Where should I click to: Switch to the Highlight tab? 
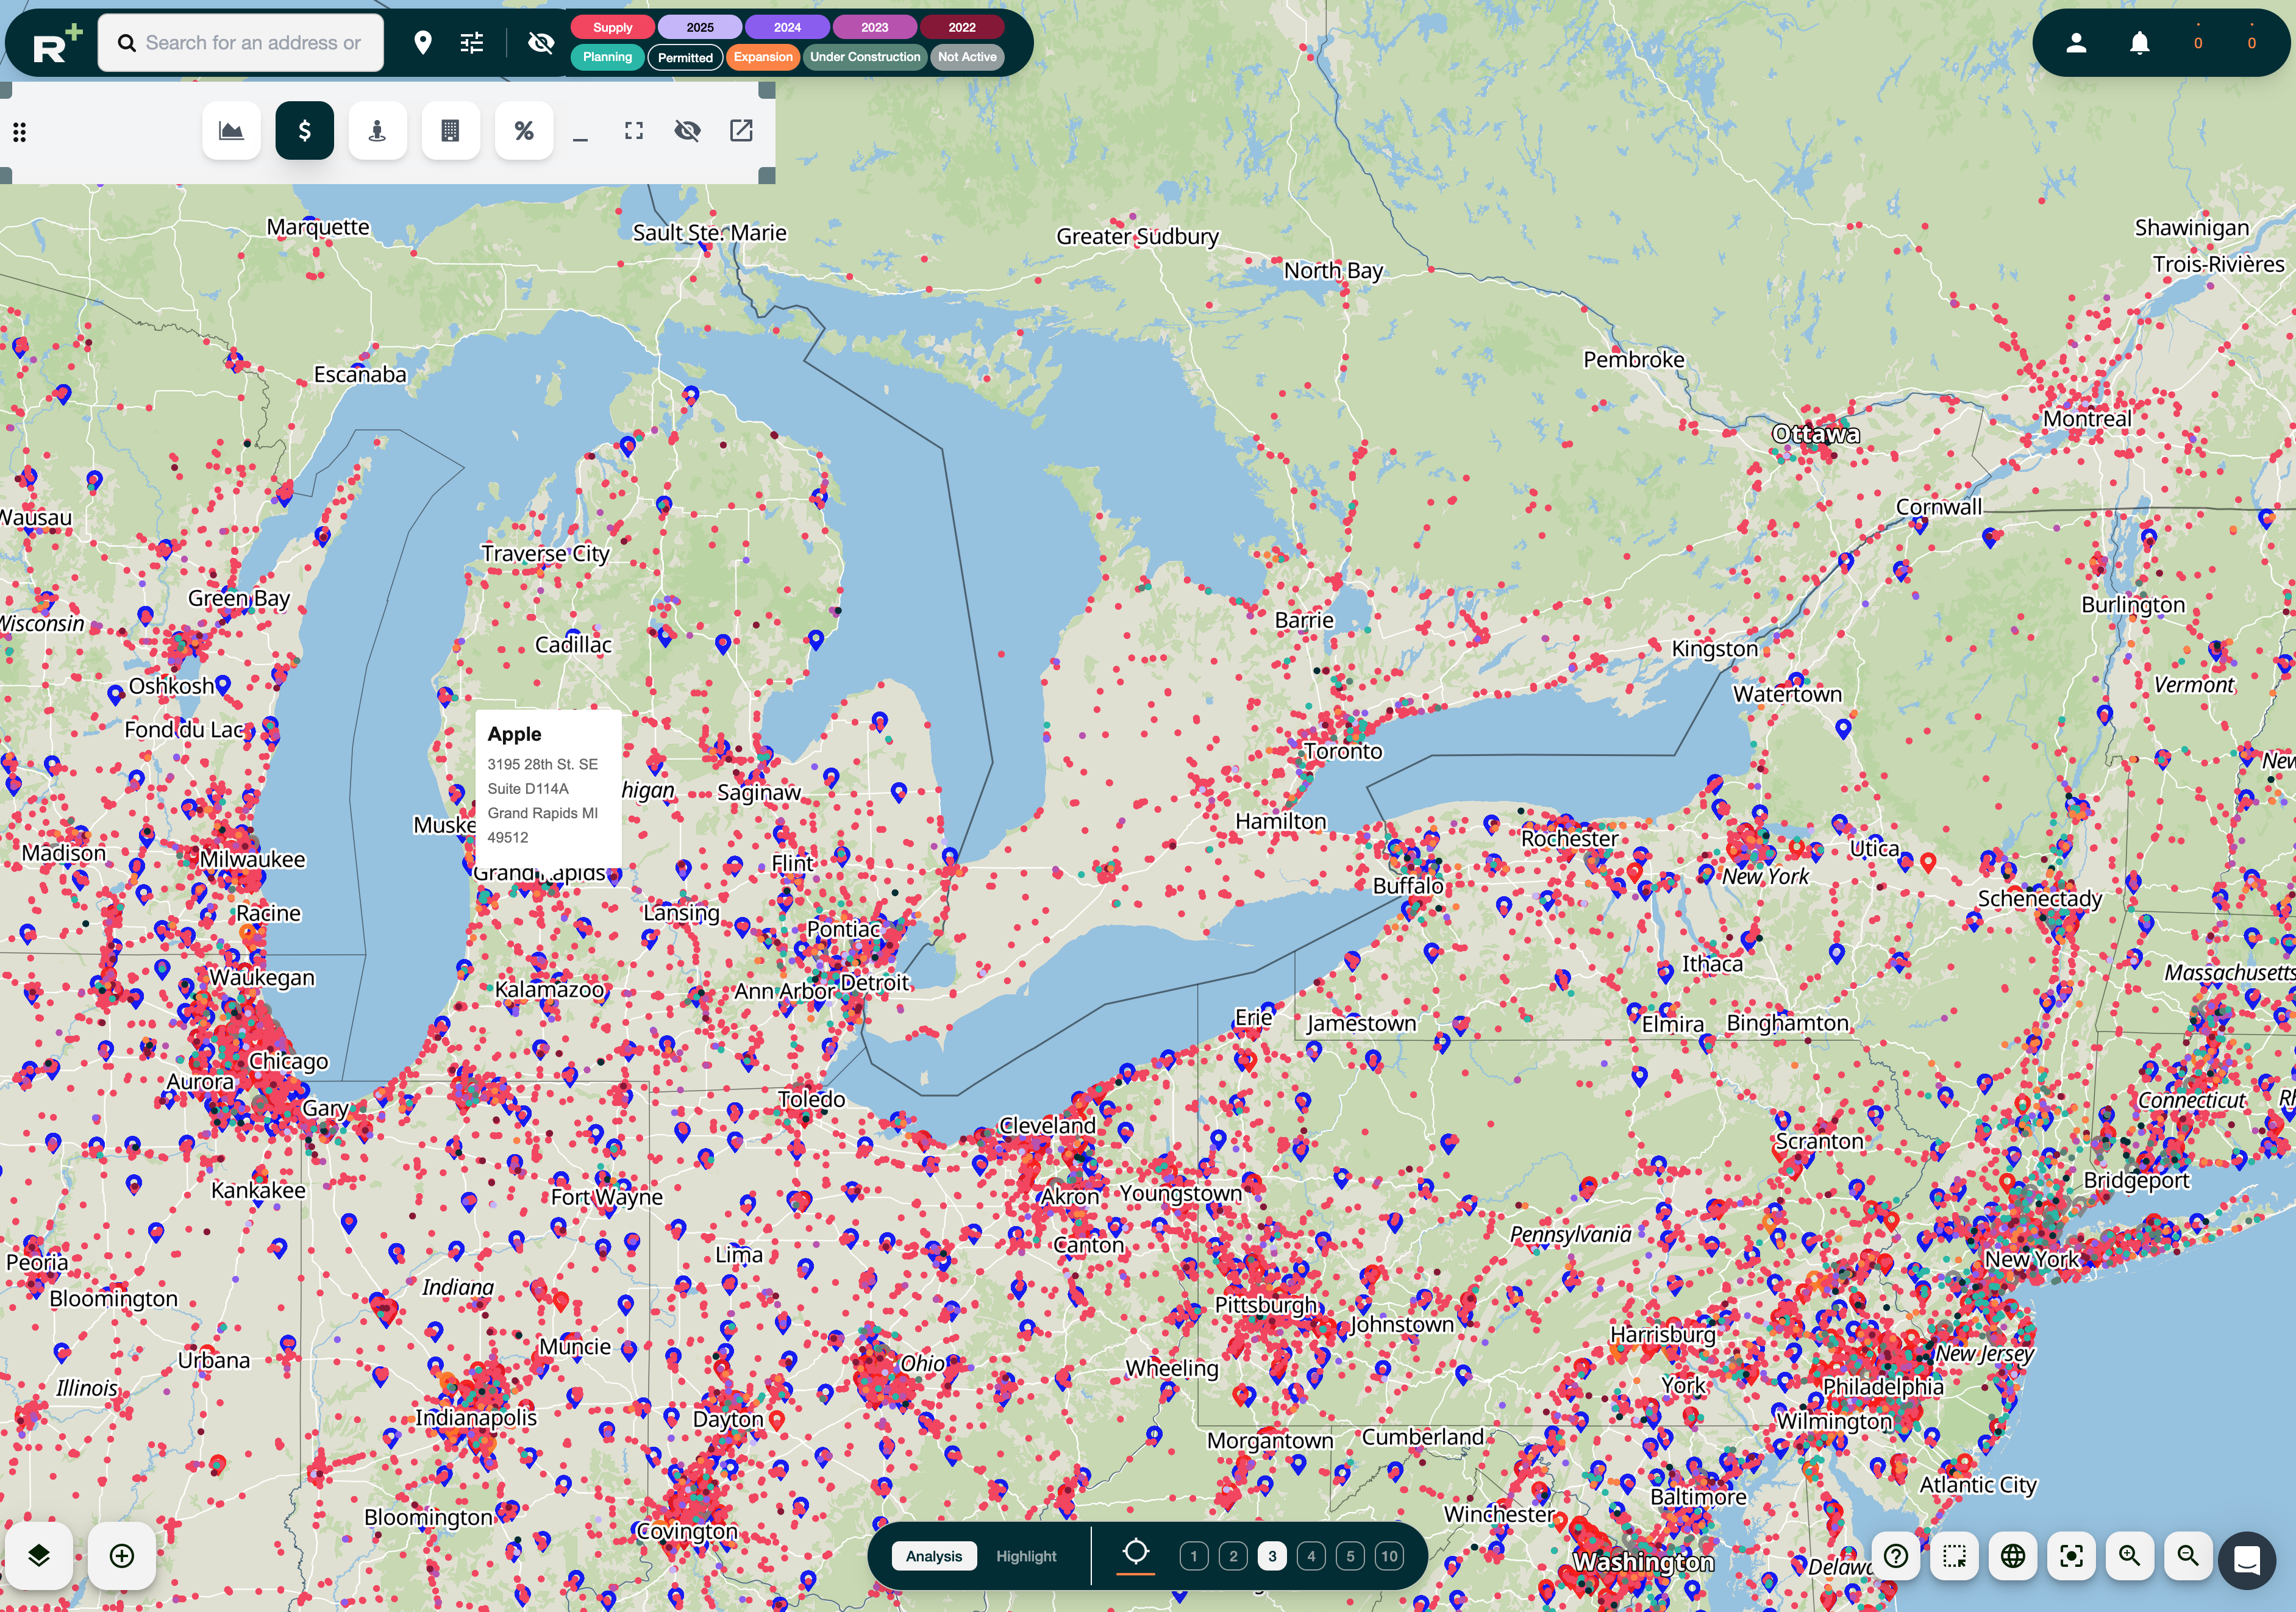tap(1025, 1556)
